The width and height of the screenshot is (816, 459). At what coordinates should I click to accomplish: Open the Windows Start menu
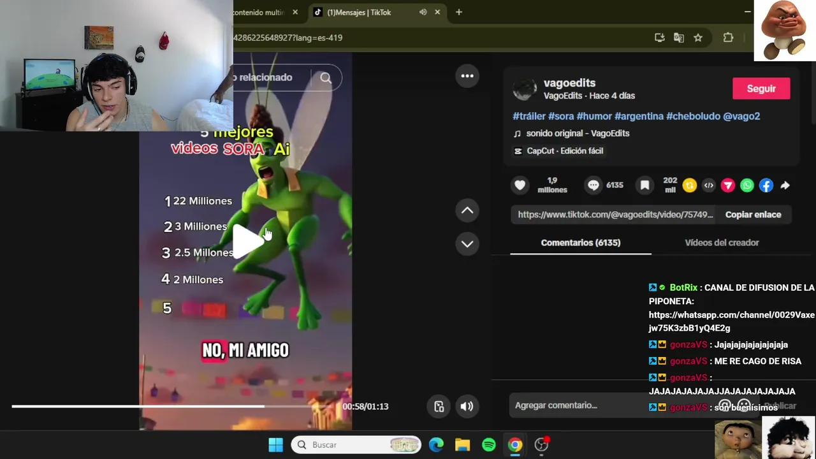pyautogui.click(x=275, y=445)
